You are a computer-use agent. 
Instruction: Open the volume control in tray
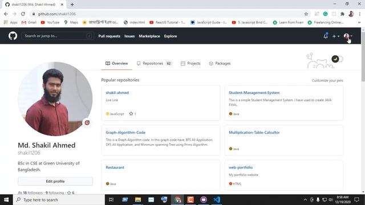331,200
